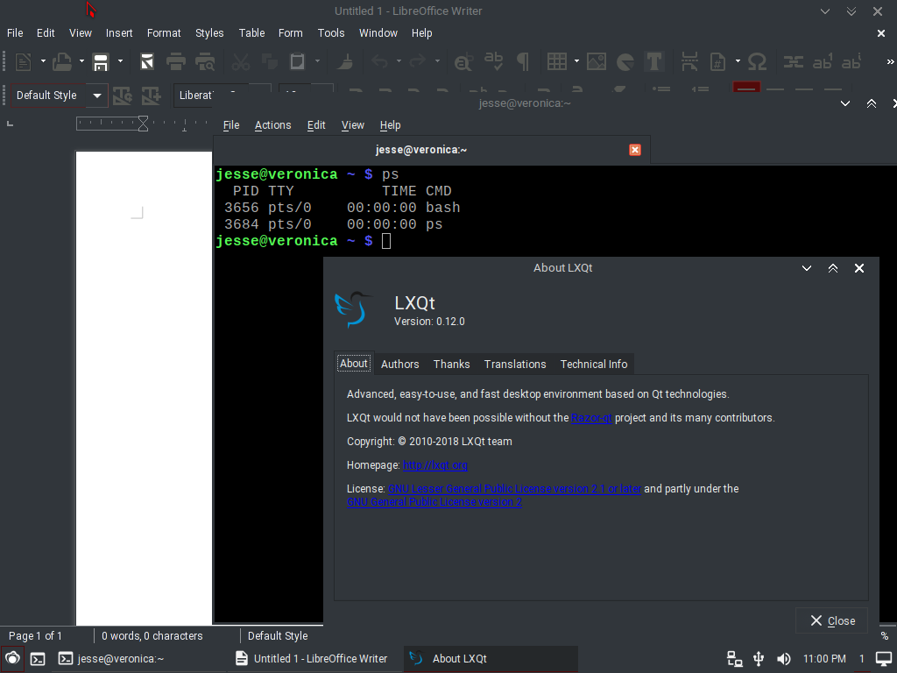Insert a special character with Omega icon
Image resolution: width=897 pixels, height=673 pixels.
click(757, 61)
